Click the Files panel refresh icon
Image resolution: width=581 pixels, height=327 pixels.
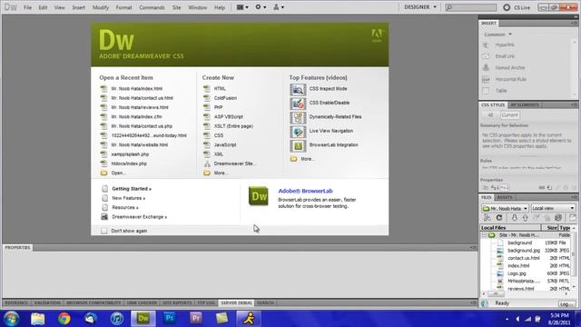click(x=499, y=218)
